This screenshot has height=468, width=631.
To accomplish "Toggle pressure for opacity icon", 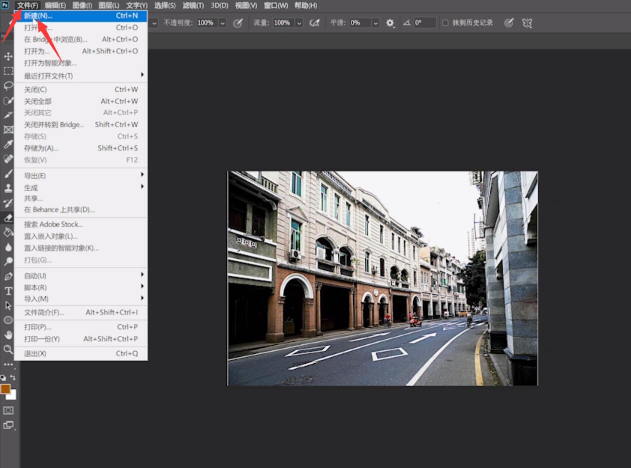I will (x=238, y=23).
